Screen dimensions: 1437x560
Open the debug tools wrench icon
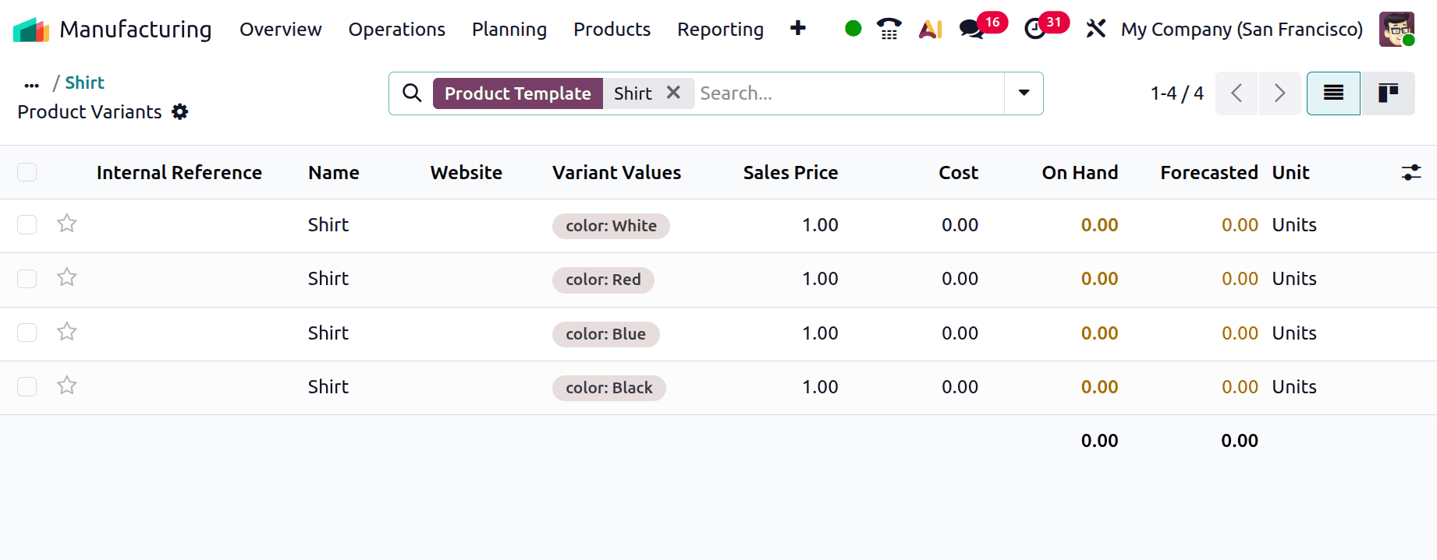click(x=1096, y=29)
